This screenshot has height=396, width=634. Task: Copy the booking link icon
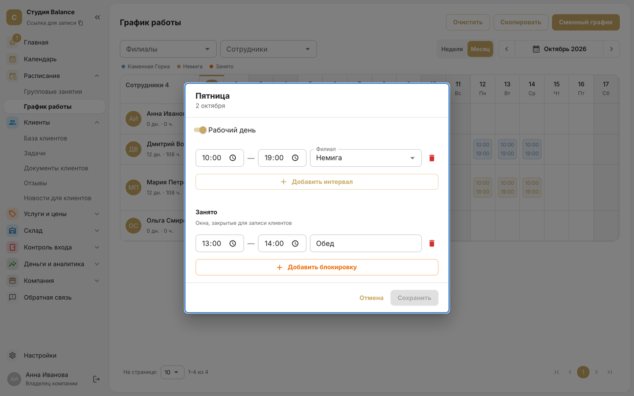pos(81,23)
